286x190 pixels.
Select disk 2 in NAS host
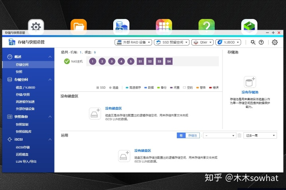(x=102, y=61)
